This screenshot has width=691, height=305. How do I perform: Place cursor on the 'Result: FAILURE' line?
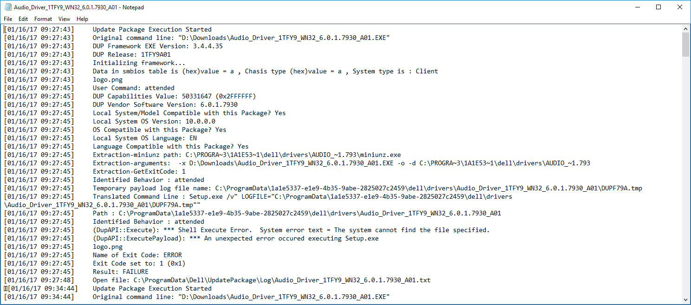click(x=121, y=272)
